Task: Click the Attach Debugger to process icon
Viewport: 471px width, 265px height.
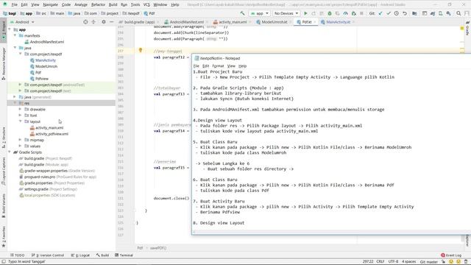Action: pos(353,13)
